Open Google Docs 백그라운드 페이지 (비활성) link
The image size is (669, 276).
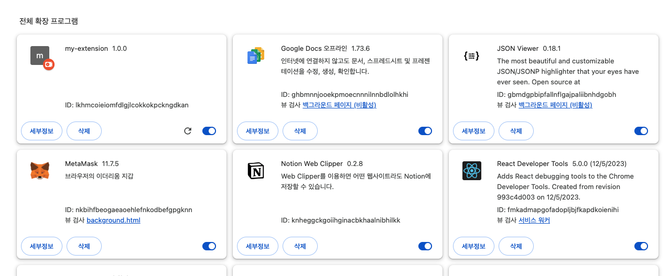[x=339, y=105]
